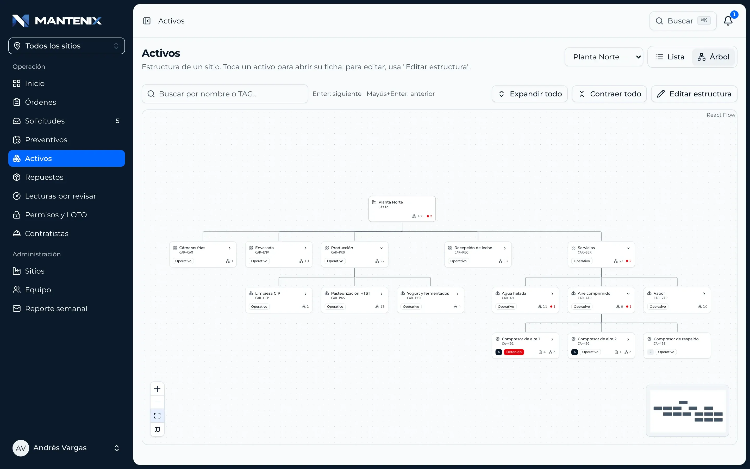Viewport: 750px width, 469px height.
Task: Collapse the Aire comprimido node chevron
Action: coord(628,294)
